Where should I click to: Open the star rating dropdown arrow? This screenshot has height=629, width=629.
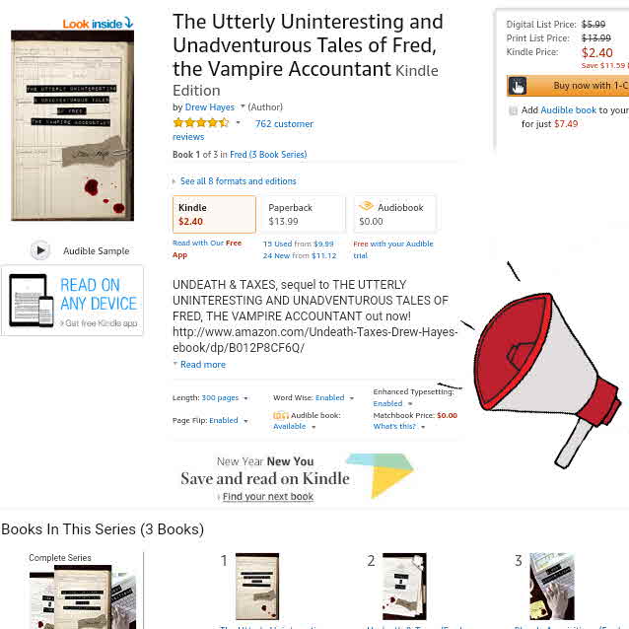pos(238,123)
